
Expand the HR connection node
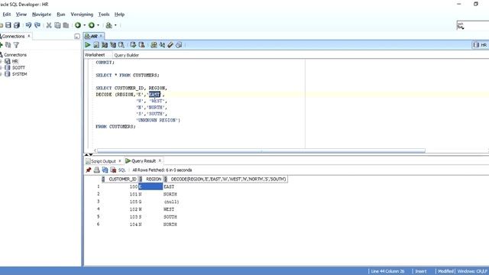(1, 61)
